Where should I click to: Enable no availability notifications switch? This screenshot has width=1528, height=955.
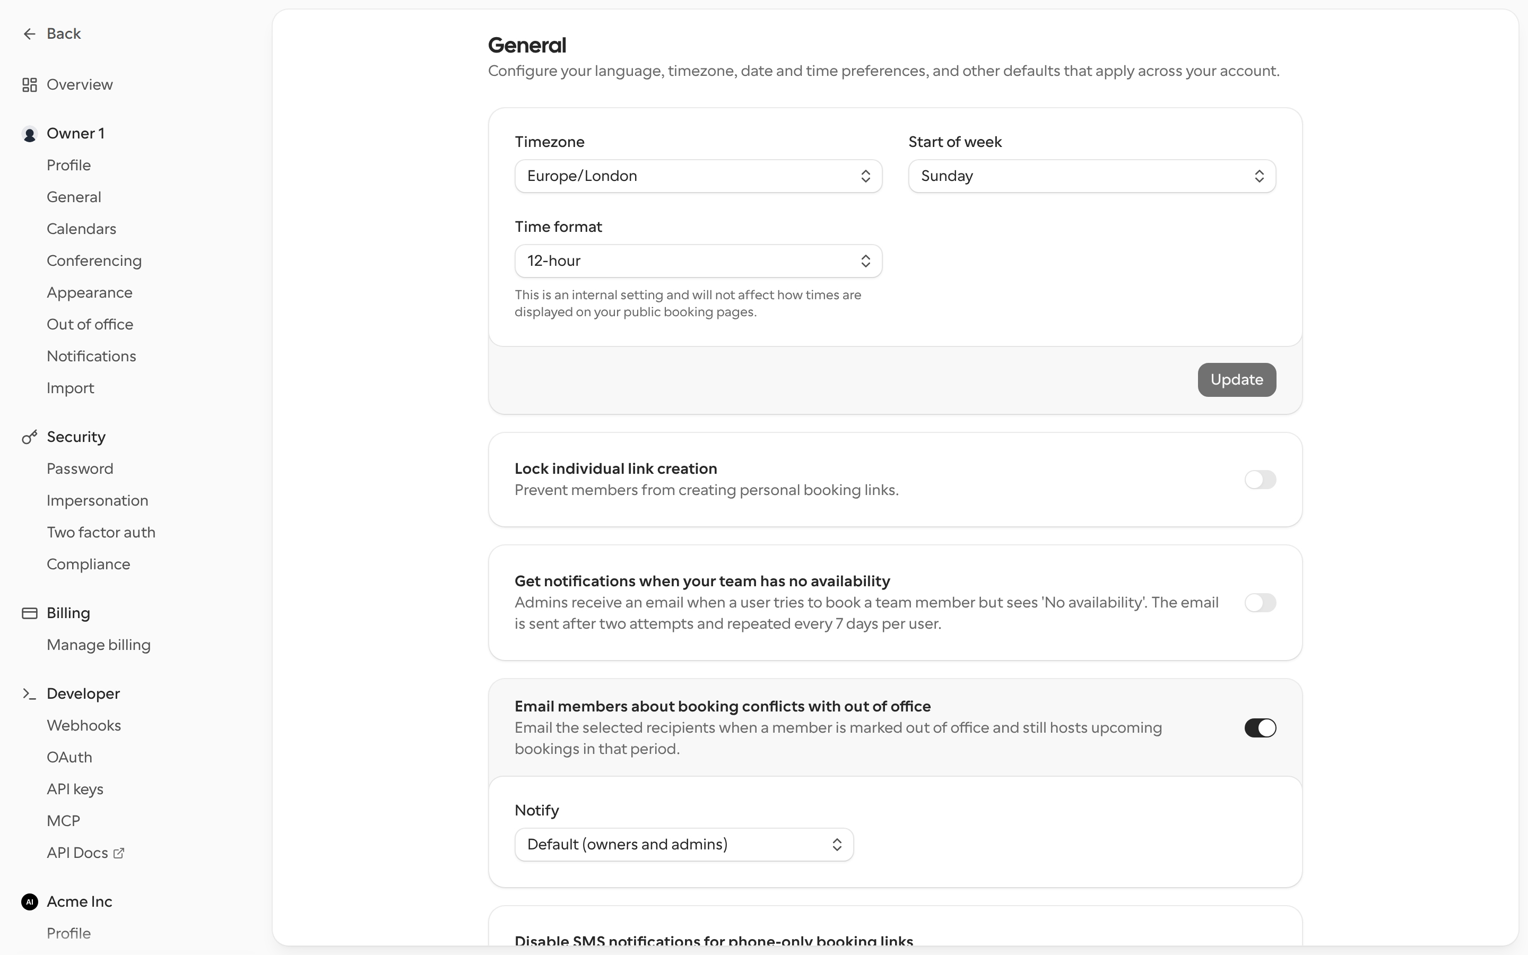1260,603
